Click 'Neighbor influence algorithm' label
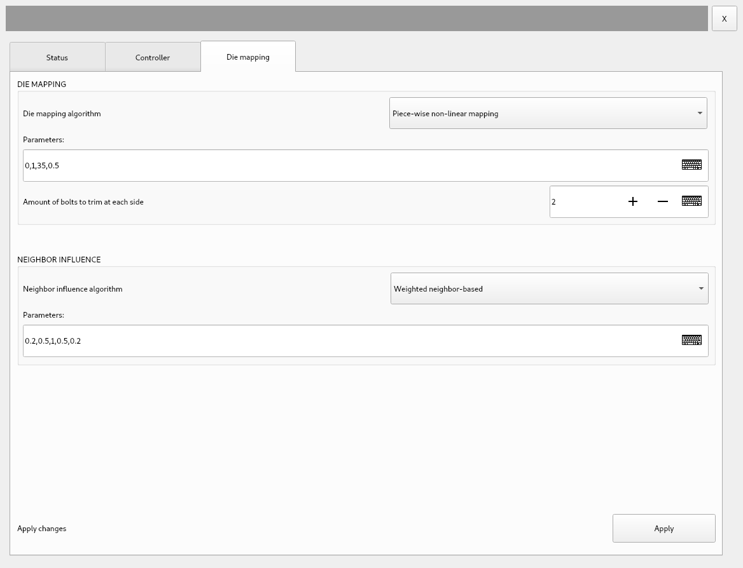This screenshot has height=568, width=743. click(x=73, y=288)
